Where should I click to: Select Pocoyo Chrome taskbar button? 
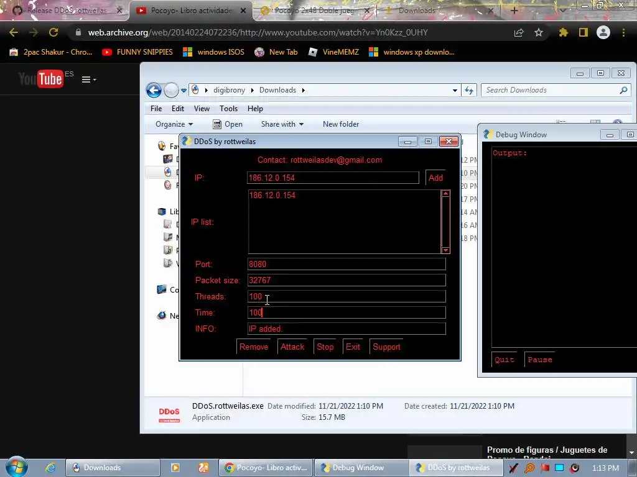266,468
